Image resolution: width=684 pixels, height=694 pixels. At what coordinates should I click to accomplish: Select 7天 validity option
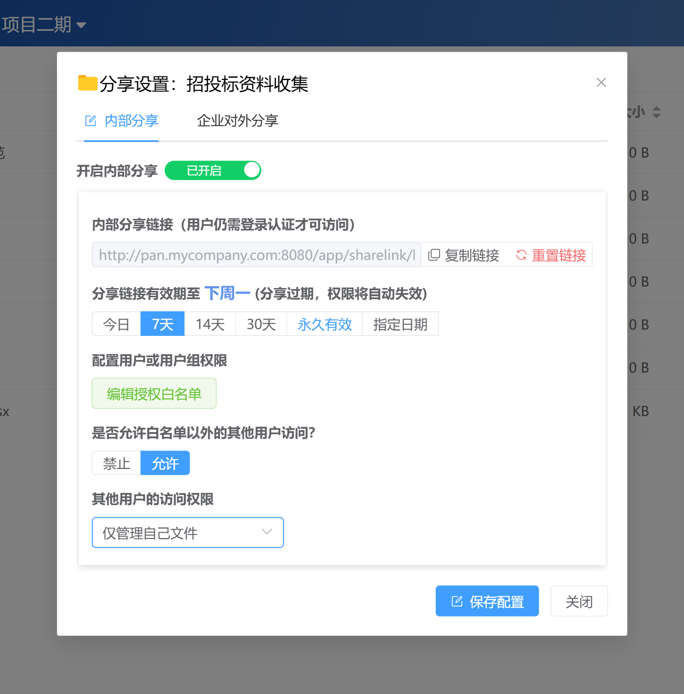(162, 324)
